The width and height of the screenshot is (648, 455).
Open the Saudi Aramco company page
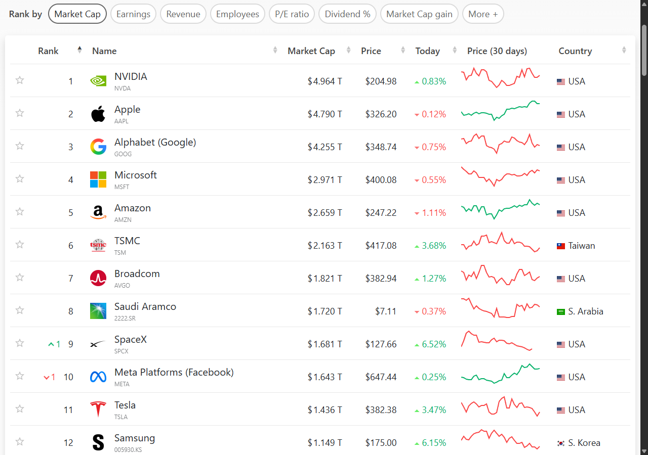(145, 306)
